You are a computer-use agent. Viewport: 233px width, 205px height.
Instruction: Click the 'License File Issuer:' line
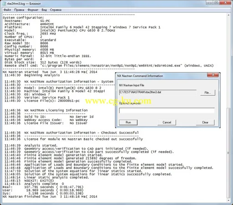coord(46,123)
